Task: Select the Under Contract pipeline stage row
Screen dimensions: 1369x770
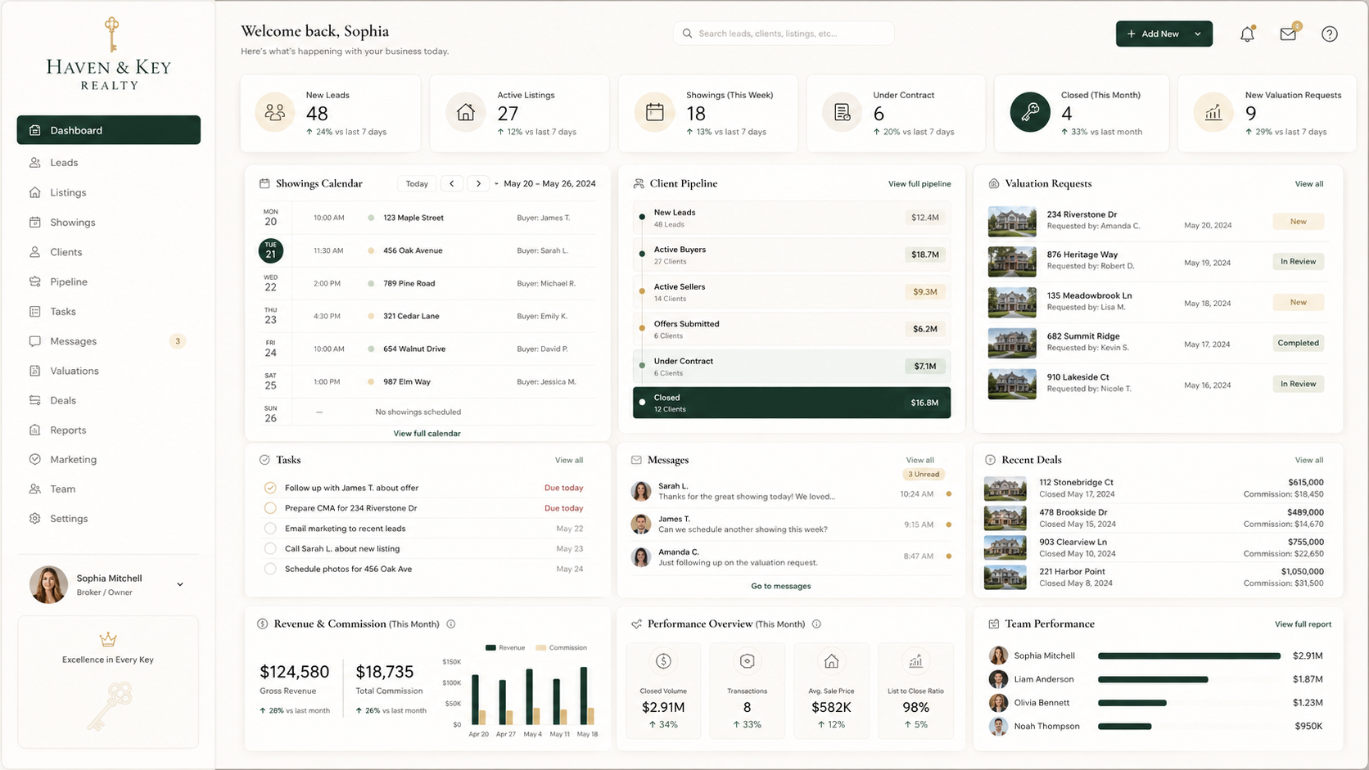Action: 792,366
